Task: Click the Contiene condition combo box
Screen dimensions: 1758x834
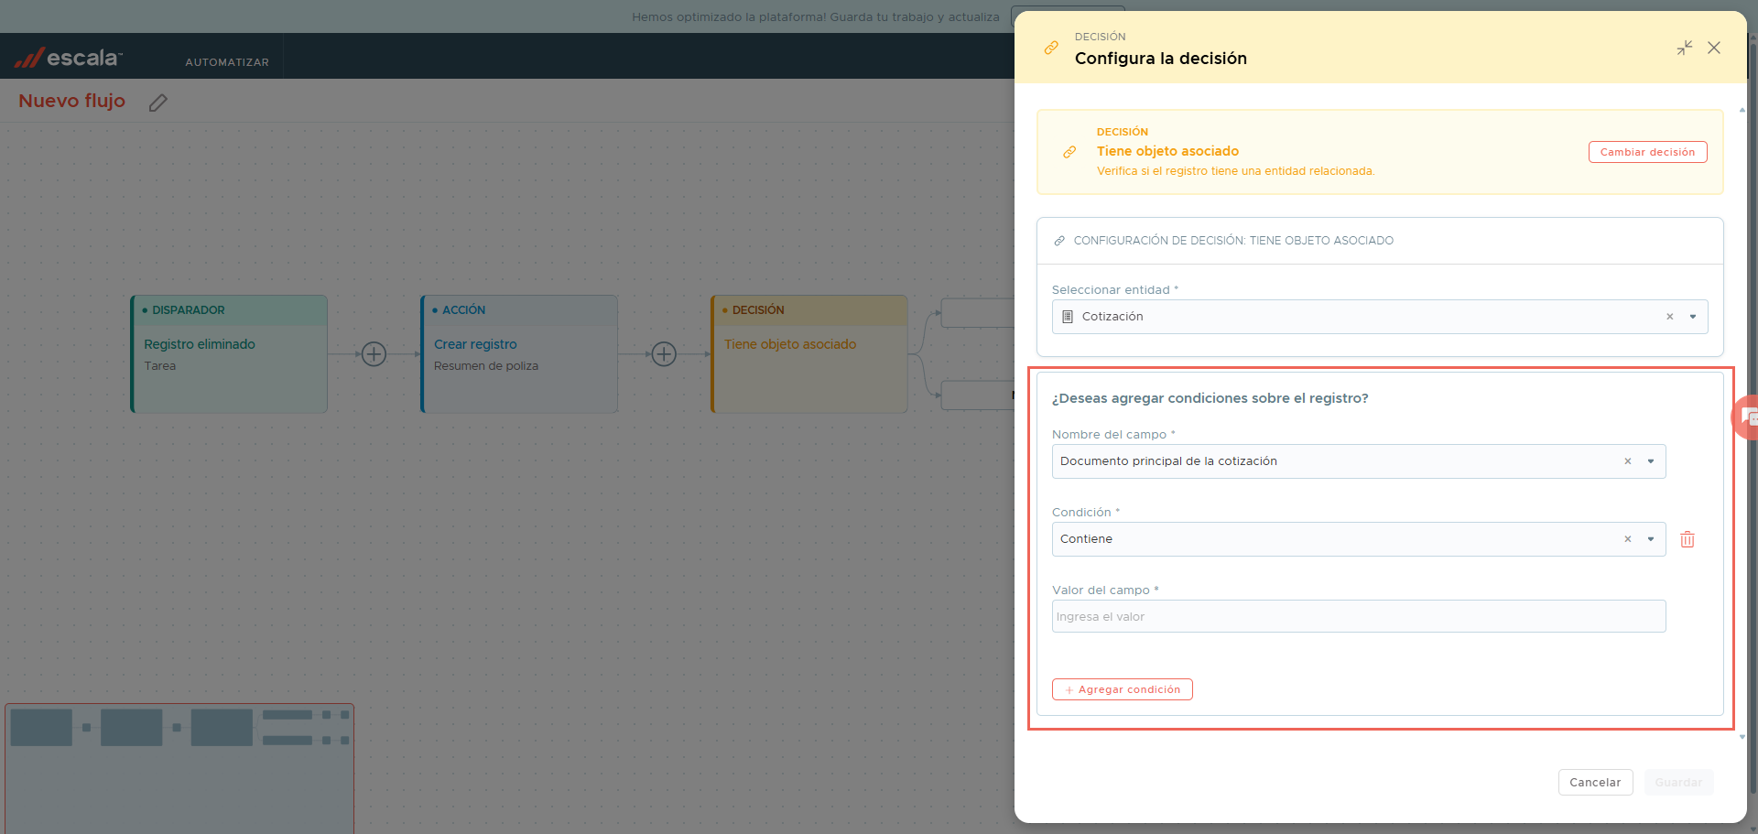Action: [1358, 539]
